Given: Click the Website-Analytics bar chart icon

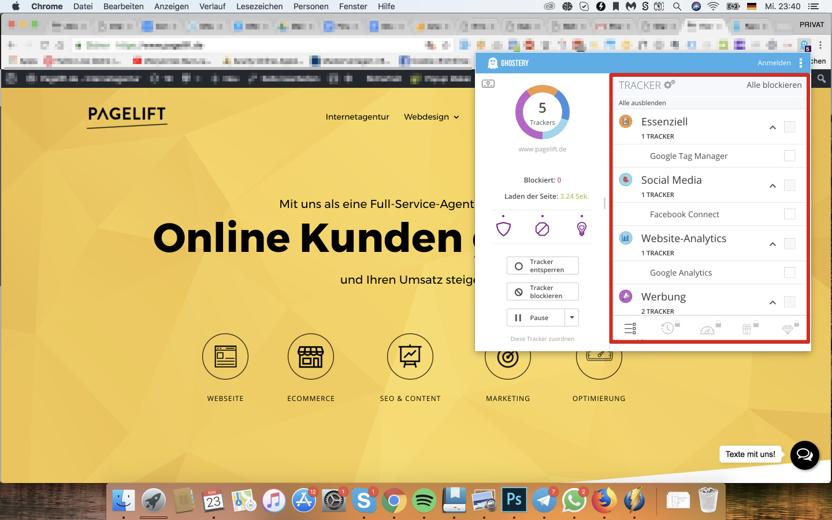Looking at the screenshot, I should 626,238.
